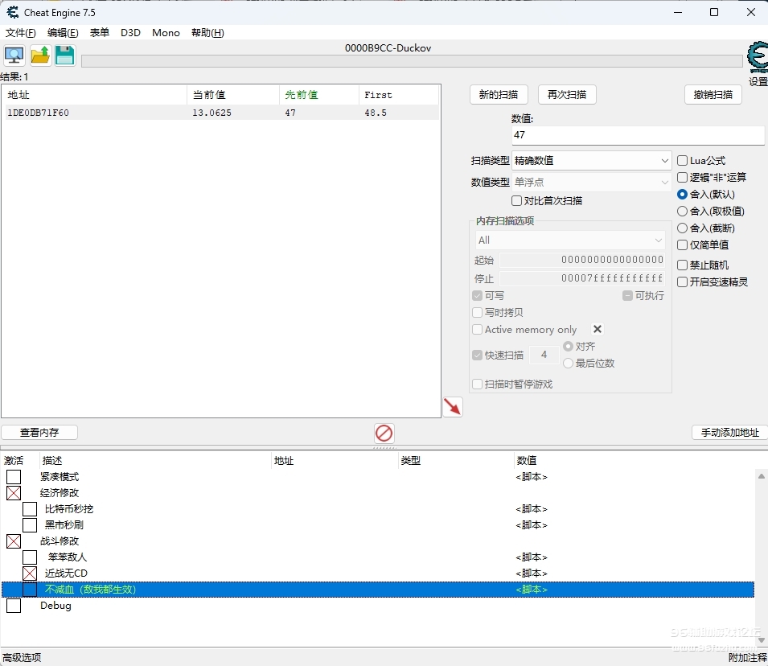
Task: Toggle the 逻辑"非"运算 checkbox
Action: click(x=682, y=178)
